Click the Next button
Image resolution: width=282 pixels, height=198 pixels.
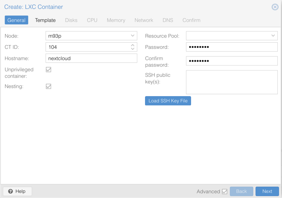pyautogui.click(x=267, y=191)
